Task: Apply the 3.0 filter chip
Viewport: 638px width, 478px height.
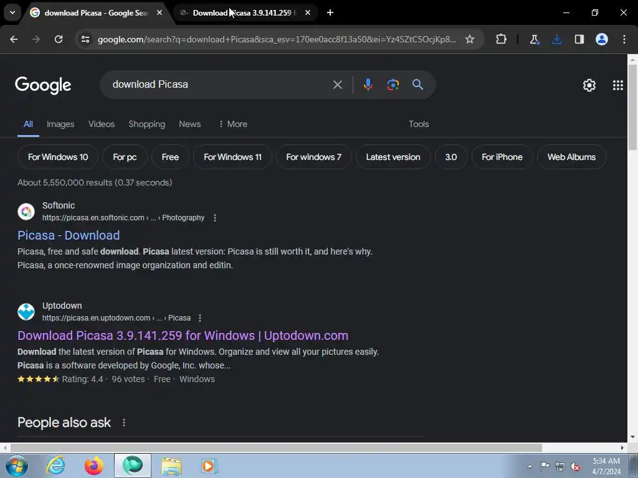Action: pos(451,157)
